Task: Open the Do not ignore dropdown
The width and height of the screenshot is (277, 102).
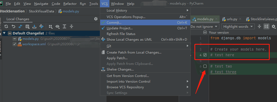Action: tap(204, 27)
